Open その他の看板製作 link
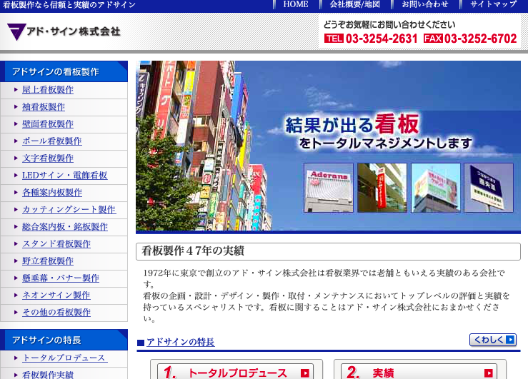This screenshot has width=528, height=379. point(56,313)
